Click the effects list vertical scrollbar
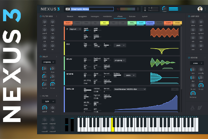The image size is (208, 139). click(181, 58)
